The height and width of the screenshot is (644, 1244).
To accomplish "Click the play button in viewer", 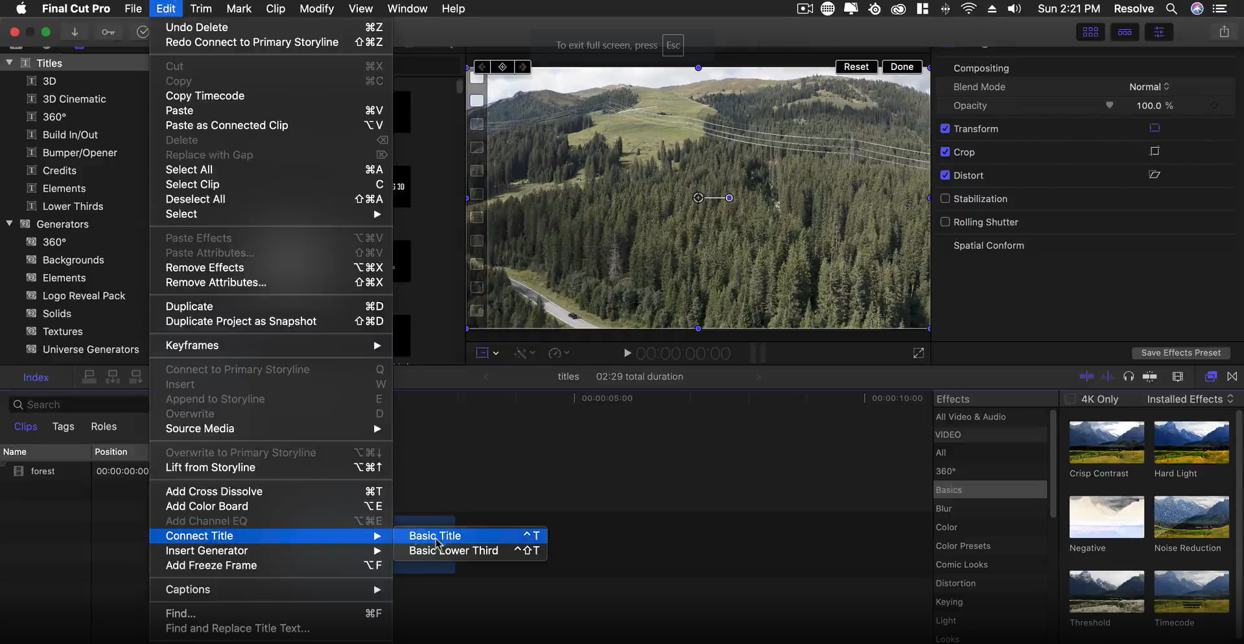I will click(627, 353).
